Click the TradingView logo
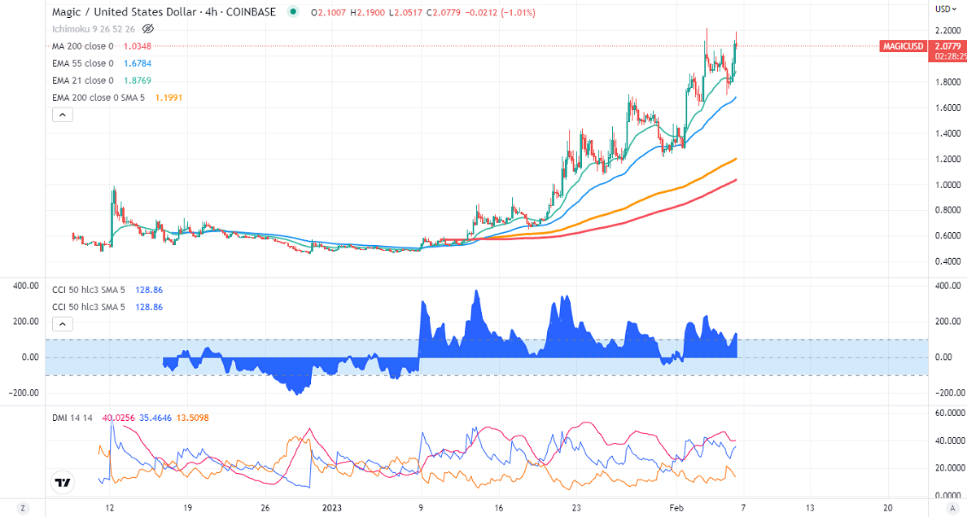967x517 pixels. coord(62,482)
